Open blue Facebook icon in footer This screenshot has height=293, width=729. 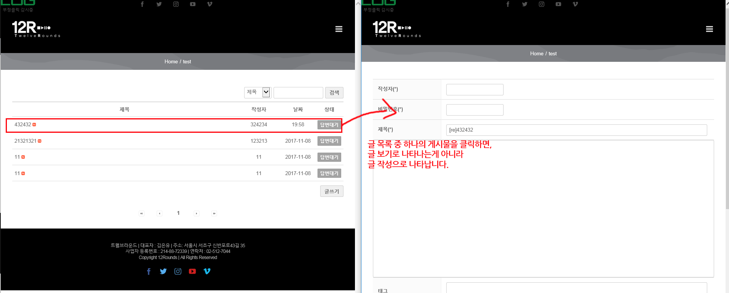149,271
